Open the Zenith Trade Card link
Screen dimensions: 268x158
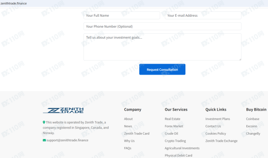(137, 133)
